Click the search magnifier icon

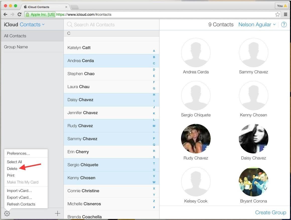70,25
